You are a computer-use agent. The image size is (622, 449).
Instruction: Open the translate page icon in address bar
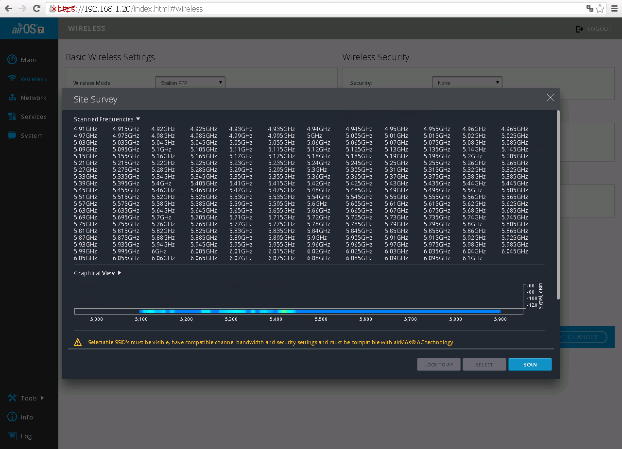pos(589,8)
